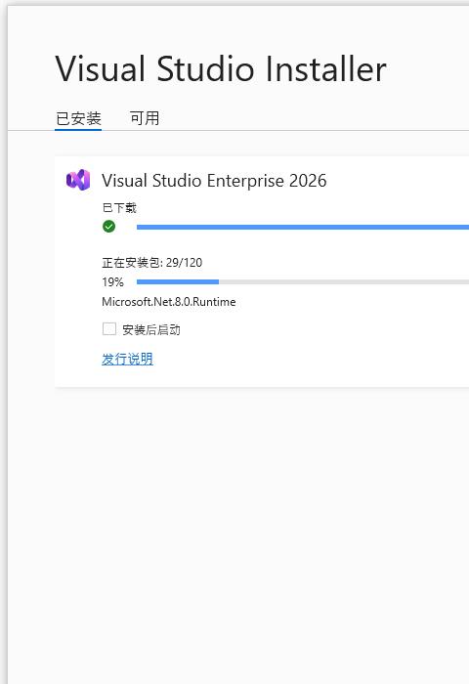Image resolution: width=469 pixels, height=684 pixels.
Task: Click the Visual Studio Enterprise 2026 title
Action: 214,181
